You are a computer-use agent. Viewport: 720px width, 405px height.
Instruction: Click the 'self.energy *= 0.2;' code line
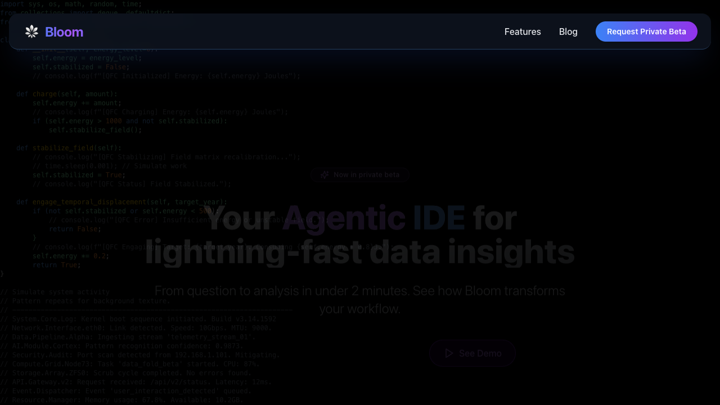[x=71, y=256]
